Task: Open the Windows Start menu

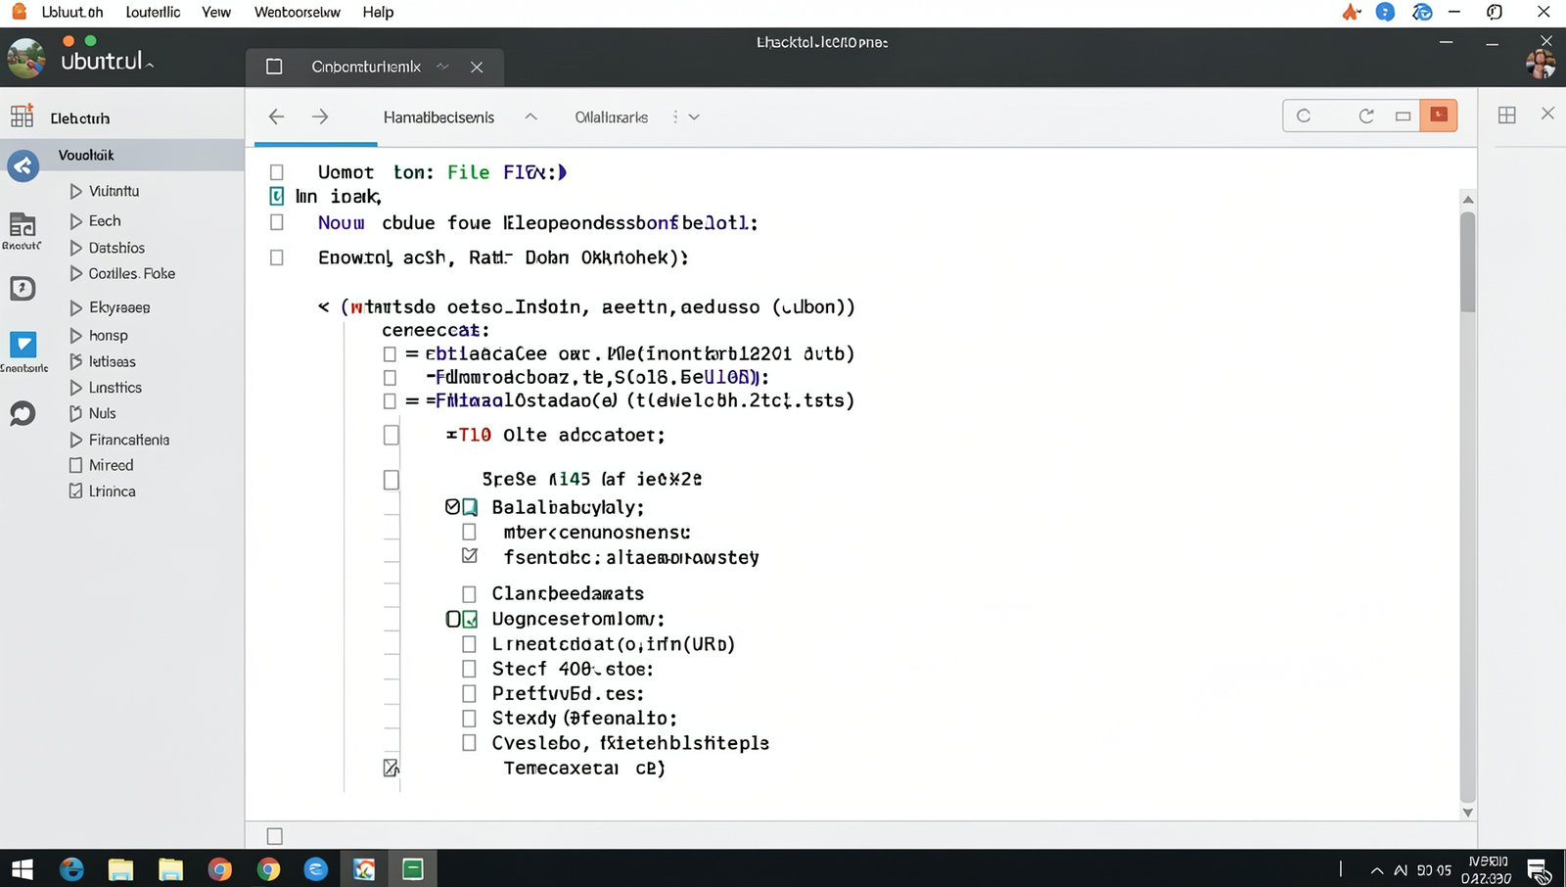Action: (x=22, y=869)
